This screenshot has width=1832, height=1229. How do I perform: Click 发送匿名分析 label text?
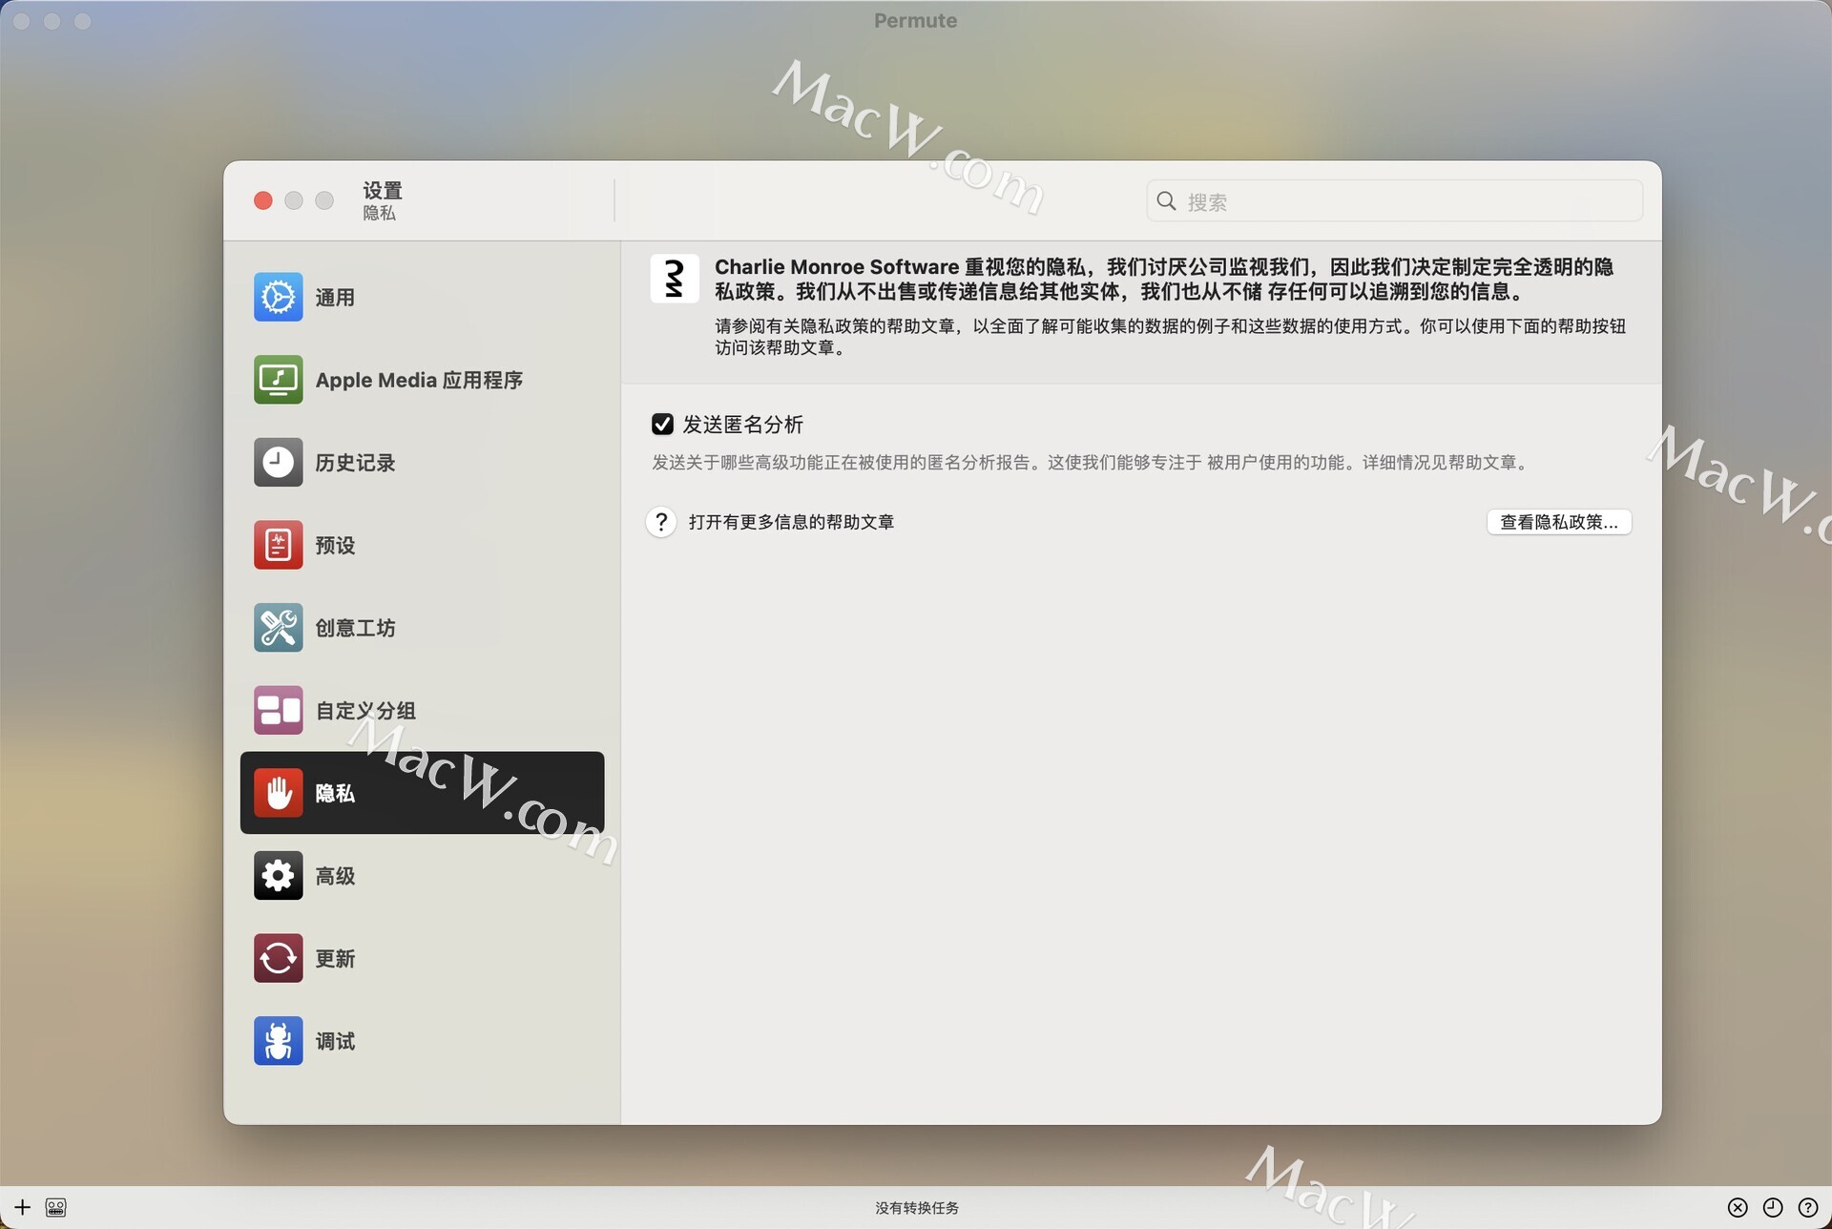pyautogui.click(x=742, y=425)
